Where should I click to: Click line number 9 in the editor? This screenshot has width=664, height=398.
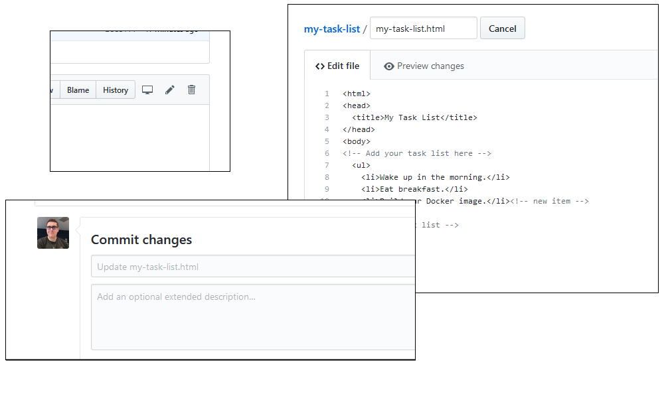point(327,188)
